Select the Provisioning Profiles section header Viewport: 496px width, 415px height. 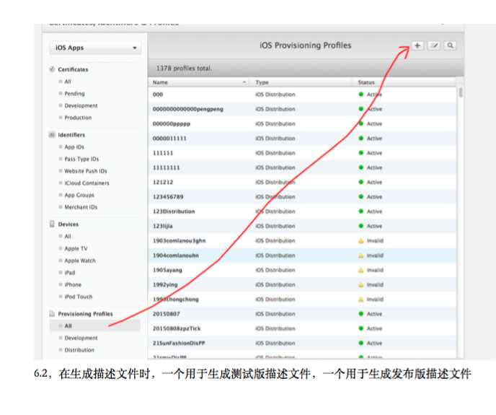pos(85,314)
